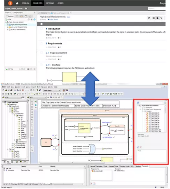Screen dimensions: 170x189
Task: Expand the Low Level Requirements tree node
Action: coord(8,27)
